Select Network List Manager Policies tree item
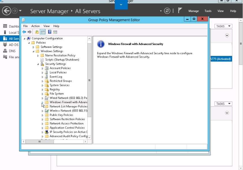243x170 pixels. pos(69,106)
